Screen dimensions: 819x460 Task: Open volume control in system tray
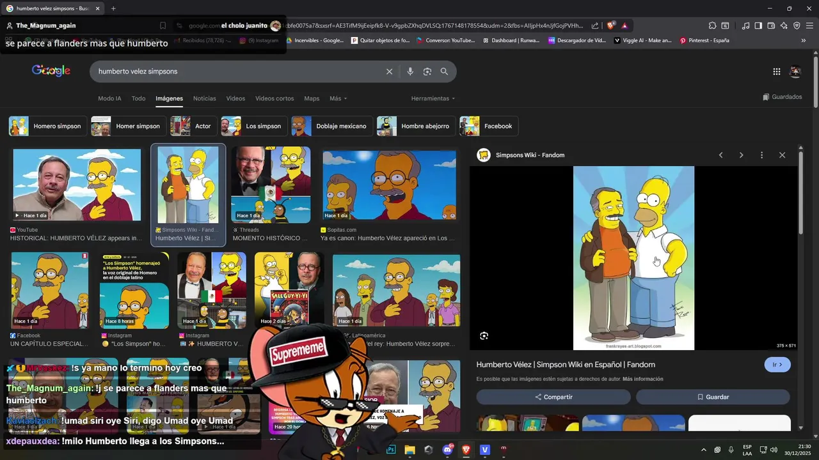coord(774,450)
